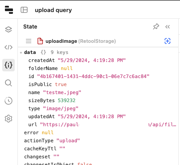
Task: Click the cacheKeyTtl row
Action: [x=45, y=148]
